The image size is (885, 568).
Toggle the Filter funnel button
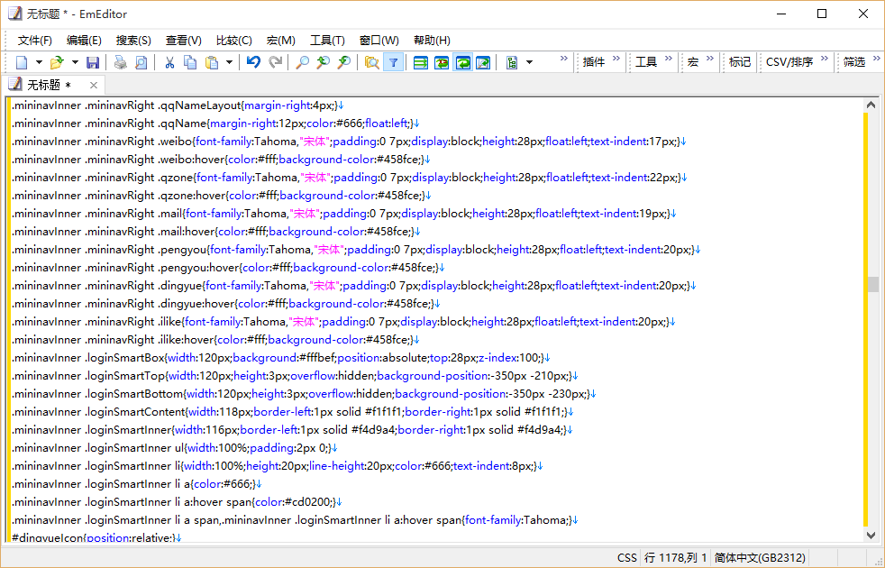(393, 62)
